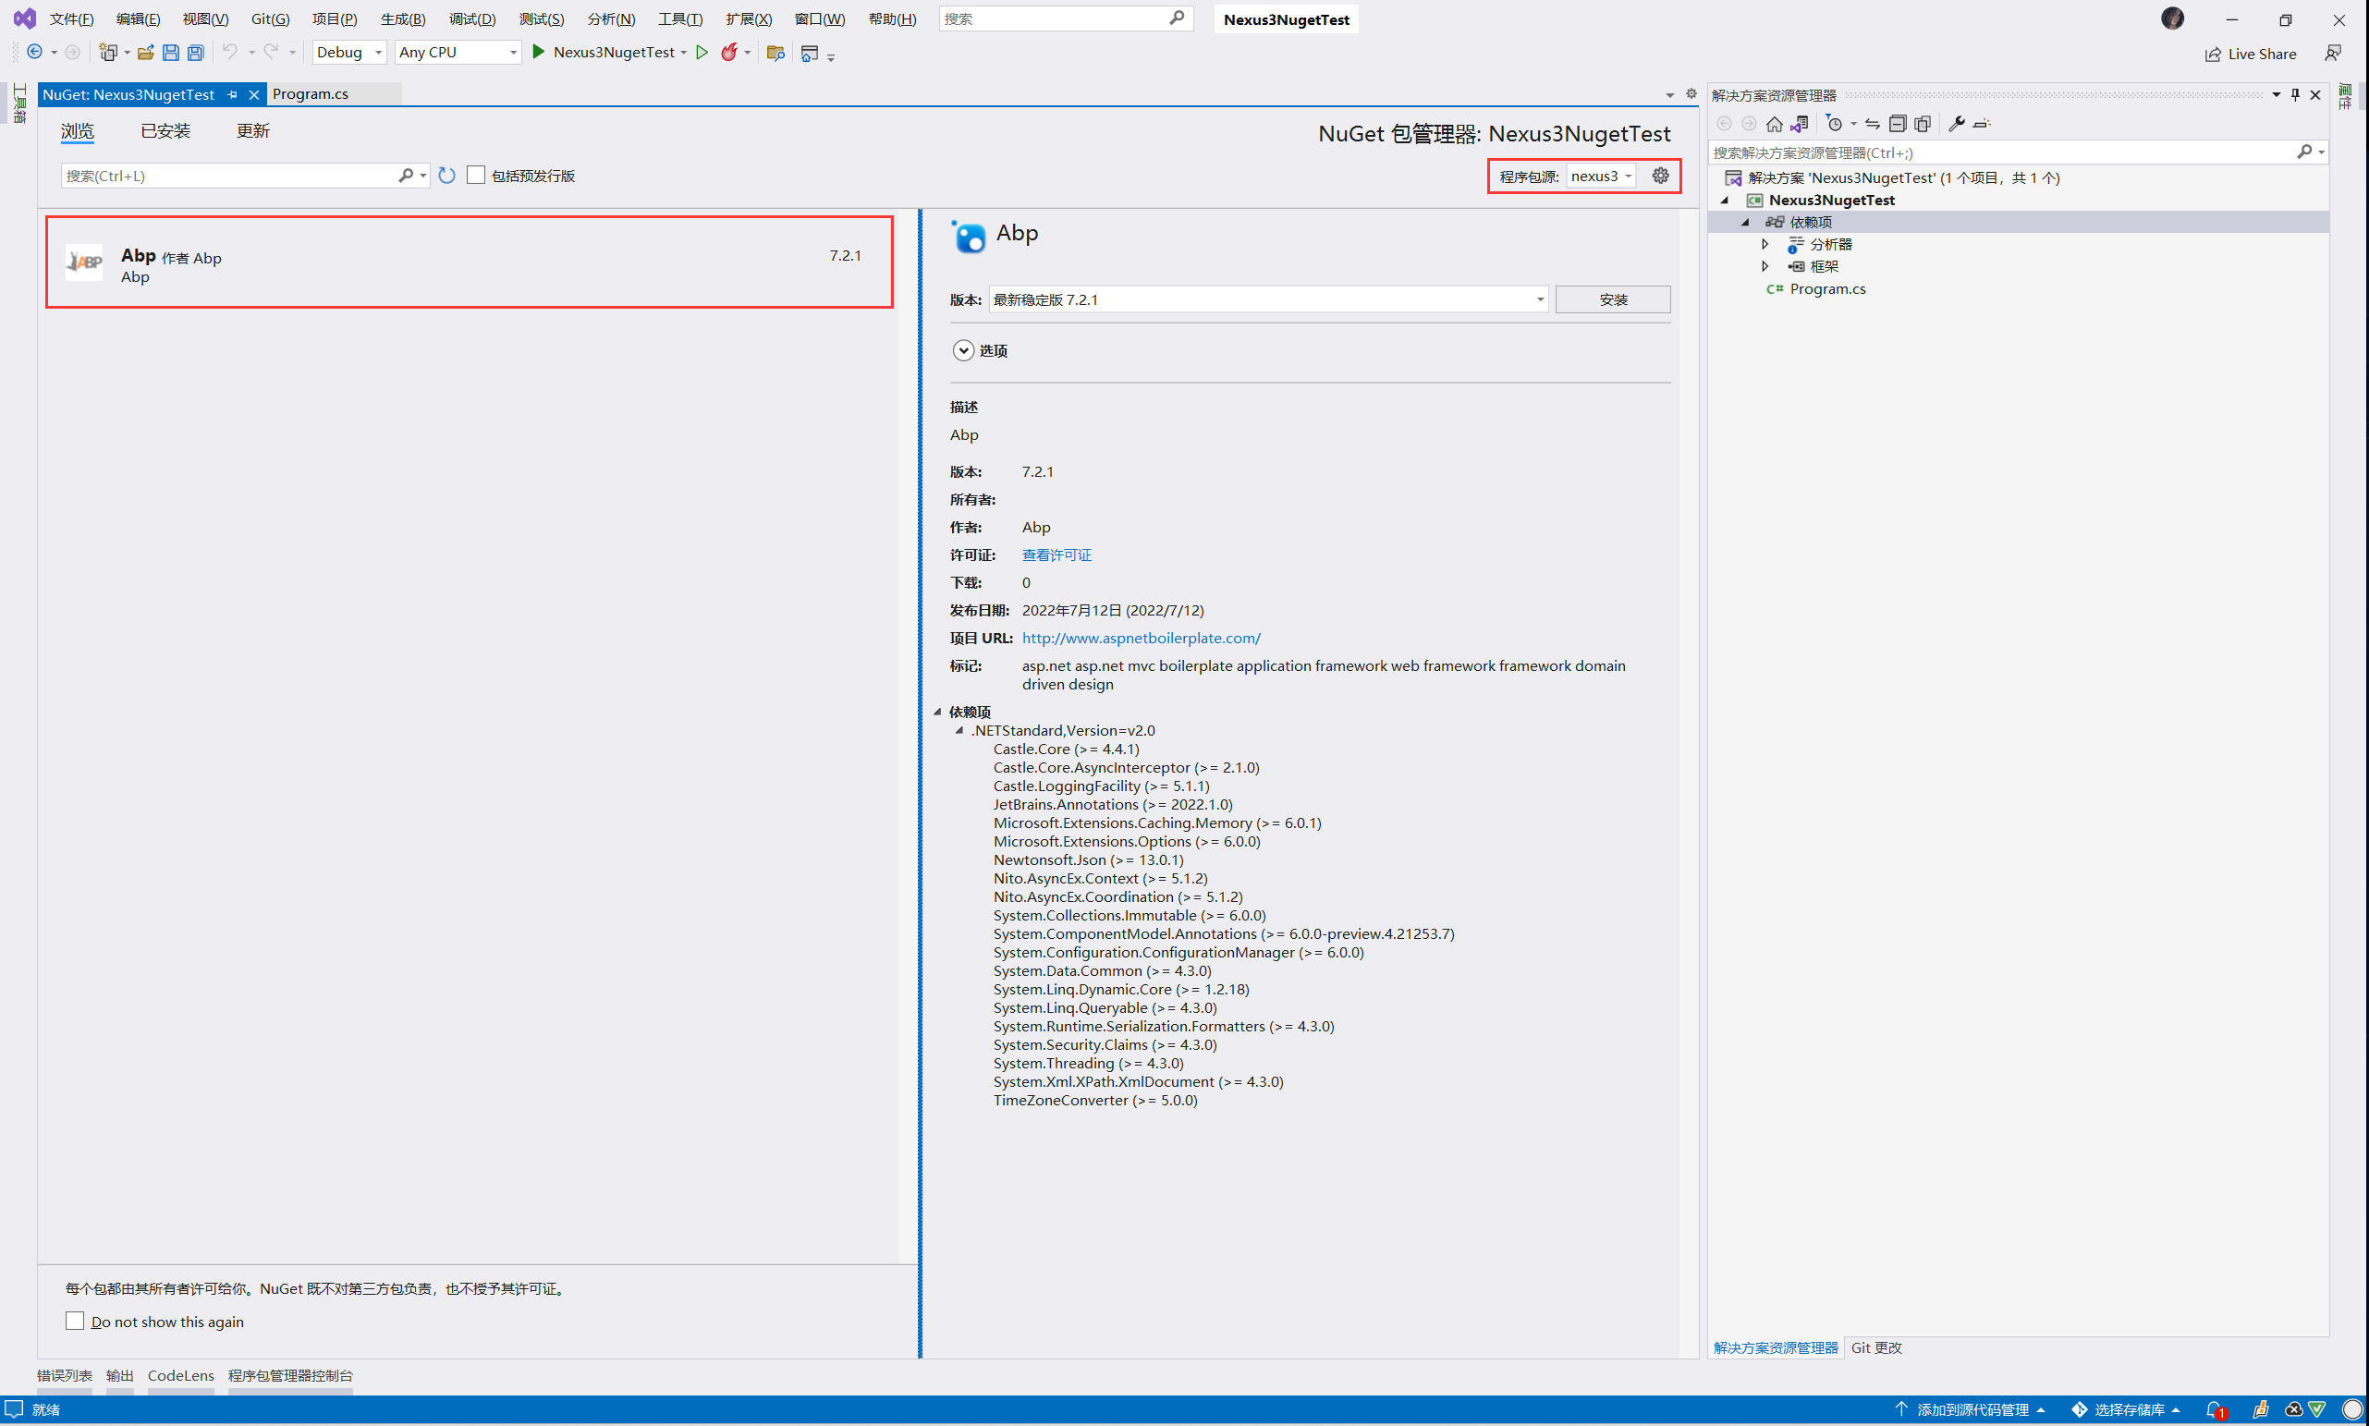This screenshot has height=1426, width=2369.
Task: Open the 工具(T) menu
Action: coord(680,19)
